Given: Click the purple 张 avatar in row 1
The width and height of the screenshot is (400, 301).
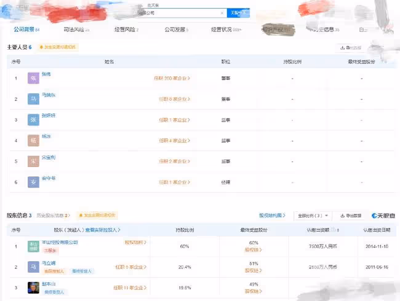Looking at the screenshot, I should (x=33, y=78).
